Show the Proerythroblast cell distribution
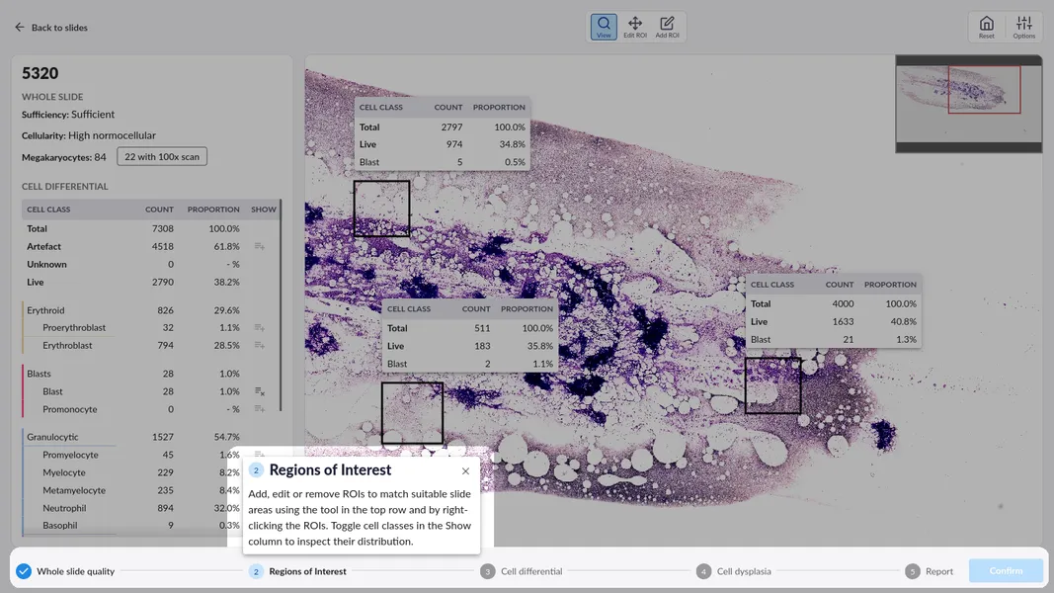 point(259,327)
